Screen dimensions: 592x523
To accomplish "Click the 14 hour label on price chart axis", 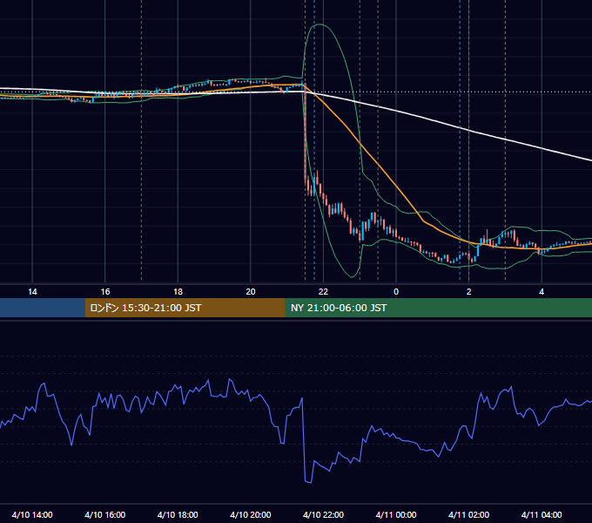I will coord(32,292).
